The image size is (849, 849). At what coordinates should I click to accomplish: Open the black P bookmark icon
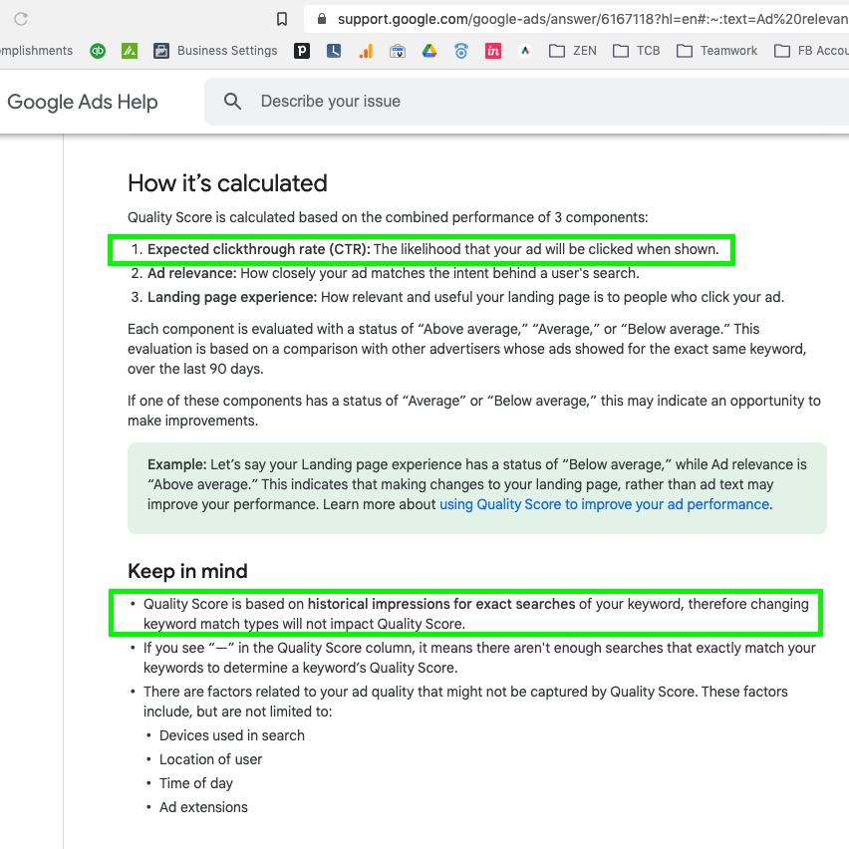tap(302, 51)
